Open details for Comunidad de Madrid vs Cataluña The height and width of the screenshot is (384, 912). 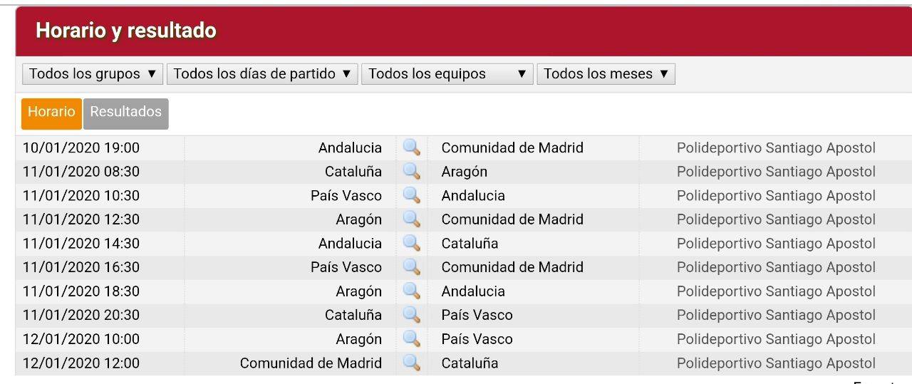(411, 363)
